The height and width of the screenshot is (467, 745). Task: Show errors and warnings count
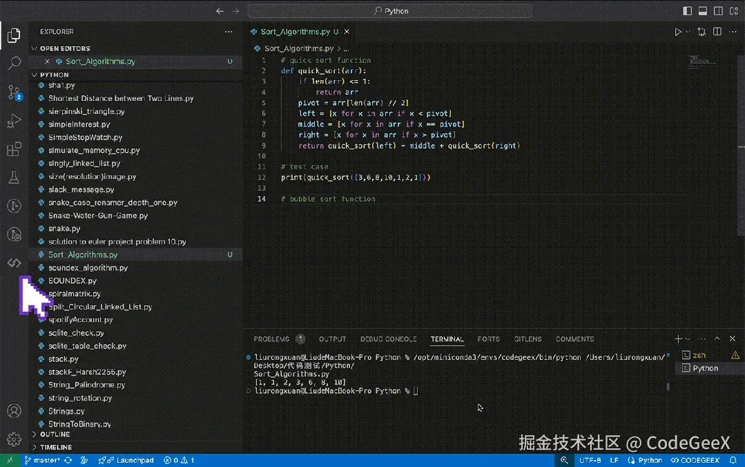coord(179,460)
